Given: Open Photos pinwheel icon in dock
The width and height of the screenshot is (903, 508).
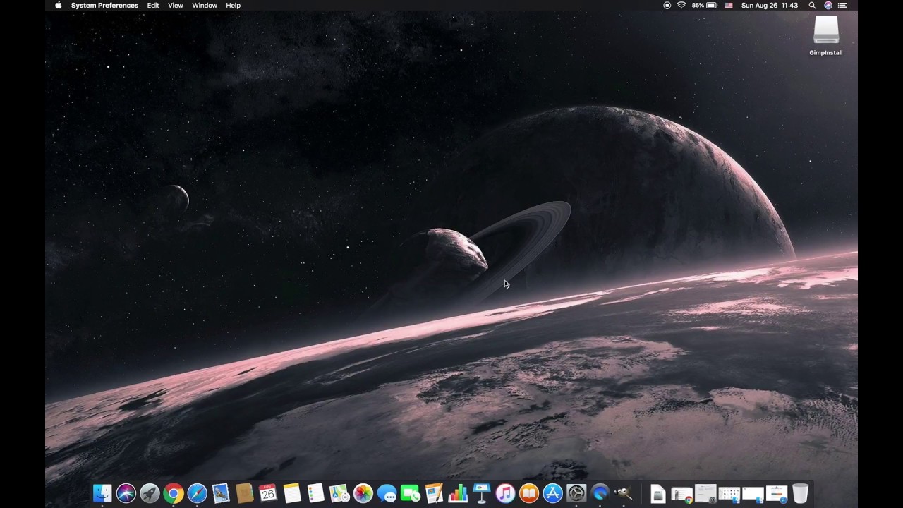Looking at the screenshot, I should point(363,493).
